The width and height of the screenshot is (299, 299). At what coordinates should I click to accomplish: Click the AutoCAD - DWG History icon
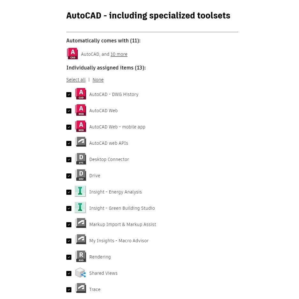coord(81,94)
